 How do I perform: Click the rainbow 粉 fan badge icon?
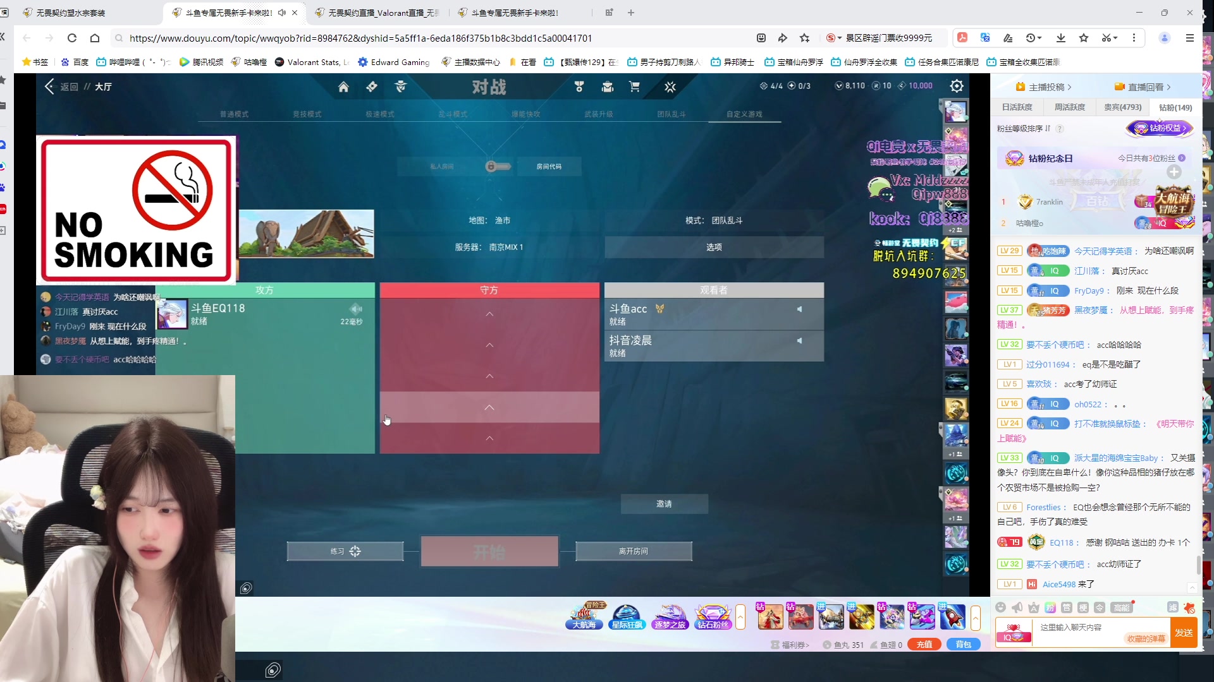(x=1050, y=607)
